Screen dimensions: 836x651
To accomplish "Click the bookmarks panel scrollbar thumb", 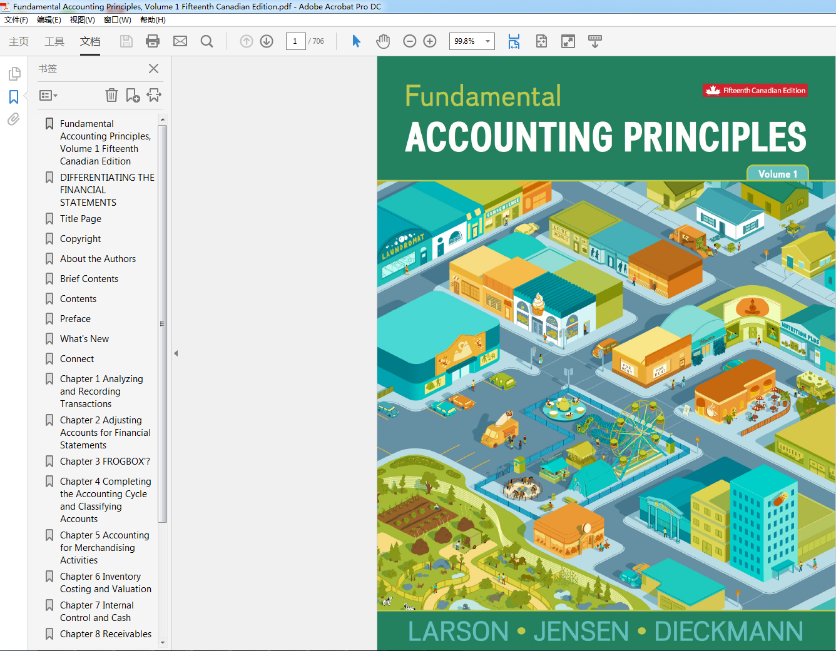I will click(163, 323).
